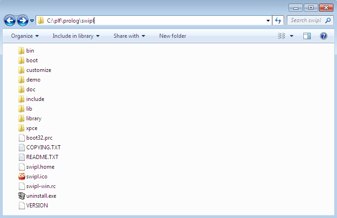Select the swipl.ico owl icon
The width and height of the screenshot is (337, 218).
click(22, 177)
